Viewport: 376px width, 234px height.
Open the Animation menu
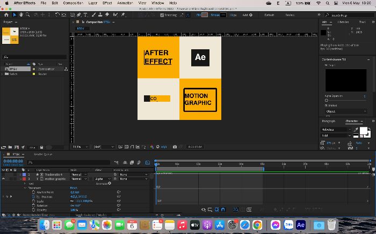(125, 3)
